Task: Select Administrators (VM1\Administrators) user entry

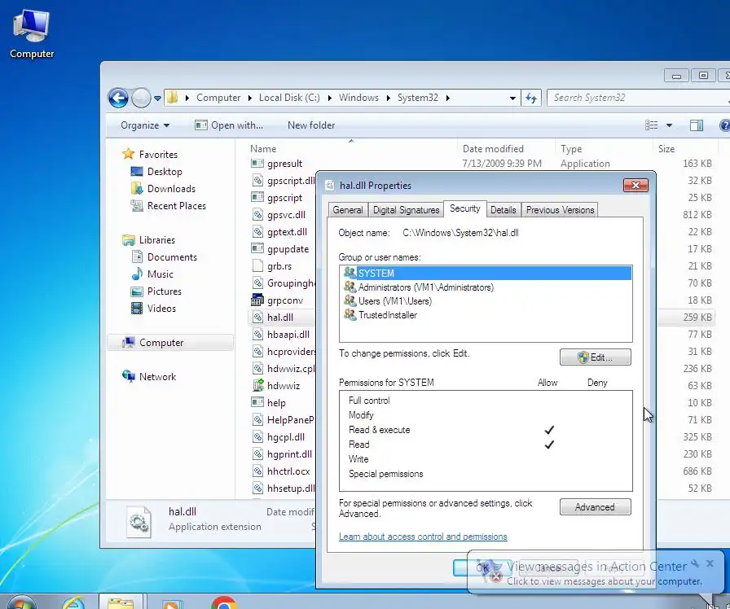Action: click(425, 287)
